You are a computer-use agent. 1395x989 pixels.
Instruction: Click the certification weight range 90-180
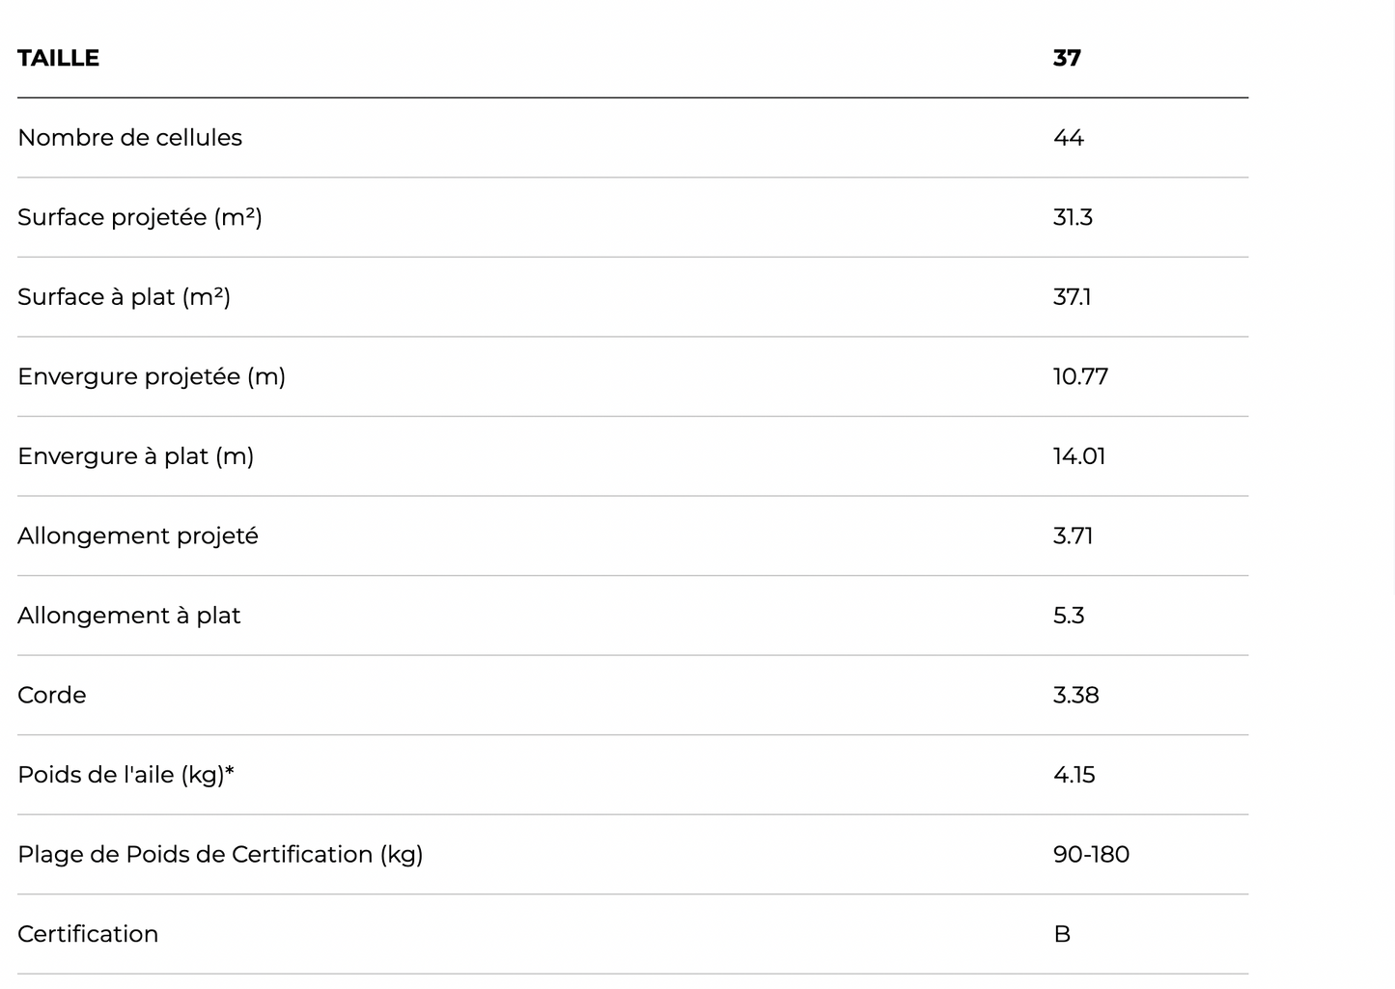1091,855
